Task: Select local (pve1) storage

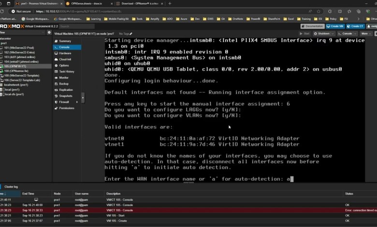Action: pyautogui.click(x=12, y=90)
